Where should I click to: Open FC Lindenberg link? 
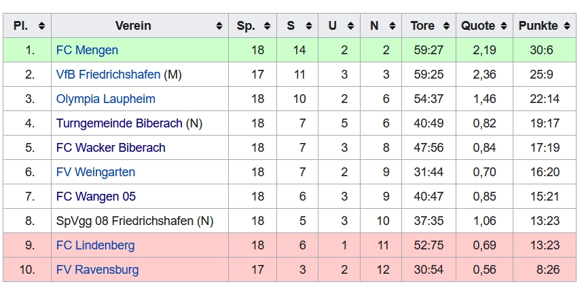point(95,245)
